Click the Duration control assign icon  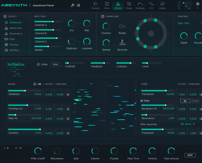pos(68,133)
